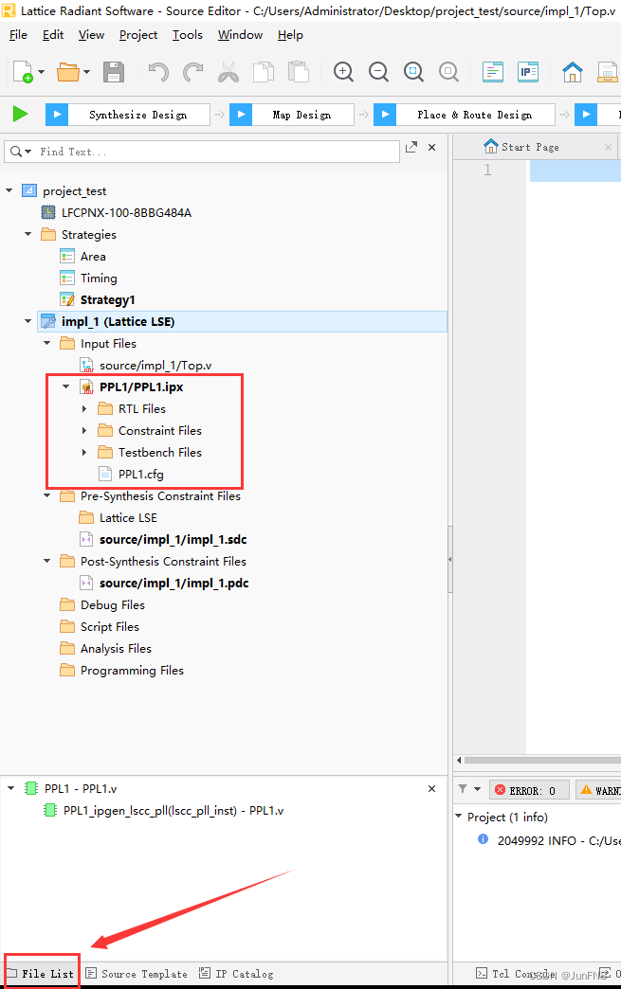621x989 pixels.
Task: Open the dropdown arrow beside New File
Action: coord(41,72)
